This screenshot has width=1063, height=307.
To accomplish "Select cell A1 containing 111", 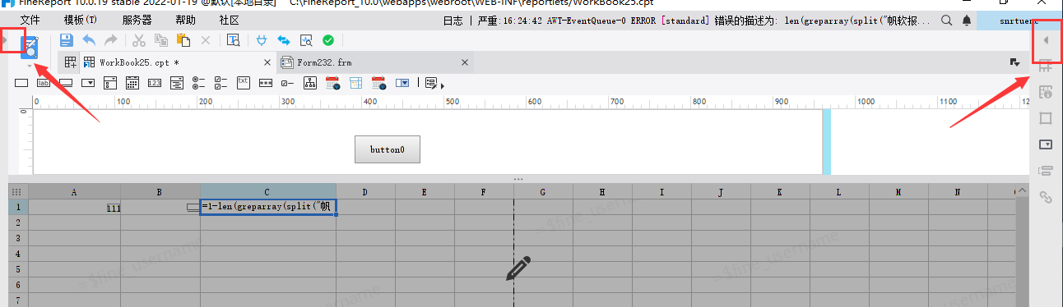I will [75, 207].
